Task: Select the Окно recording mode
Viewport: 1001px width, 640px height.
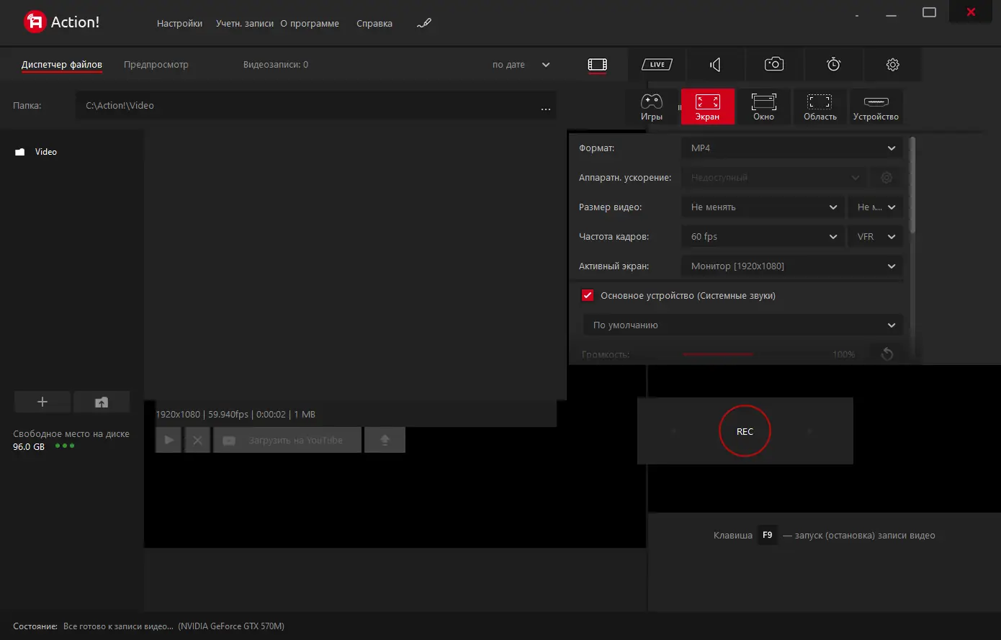Action: pos(763,107)
